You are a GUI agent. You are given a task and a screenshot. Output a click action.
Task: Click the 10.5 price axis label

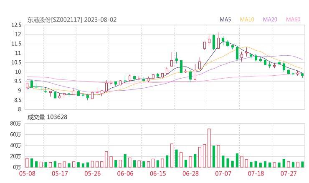click(x=16, y=63)
